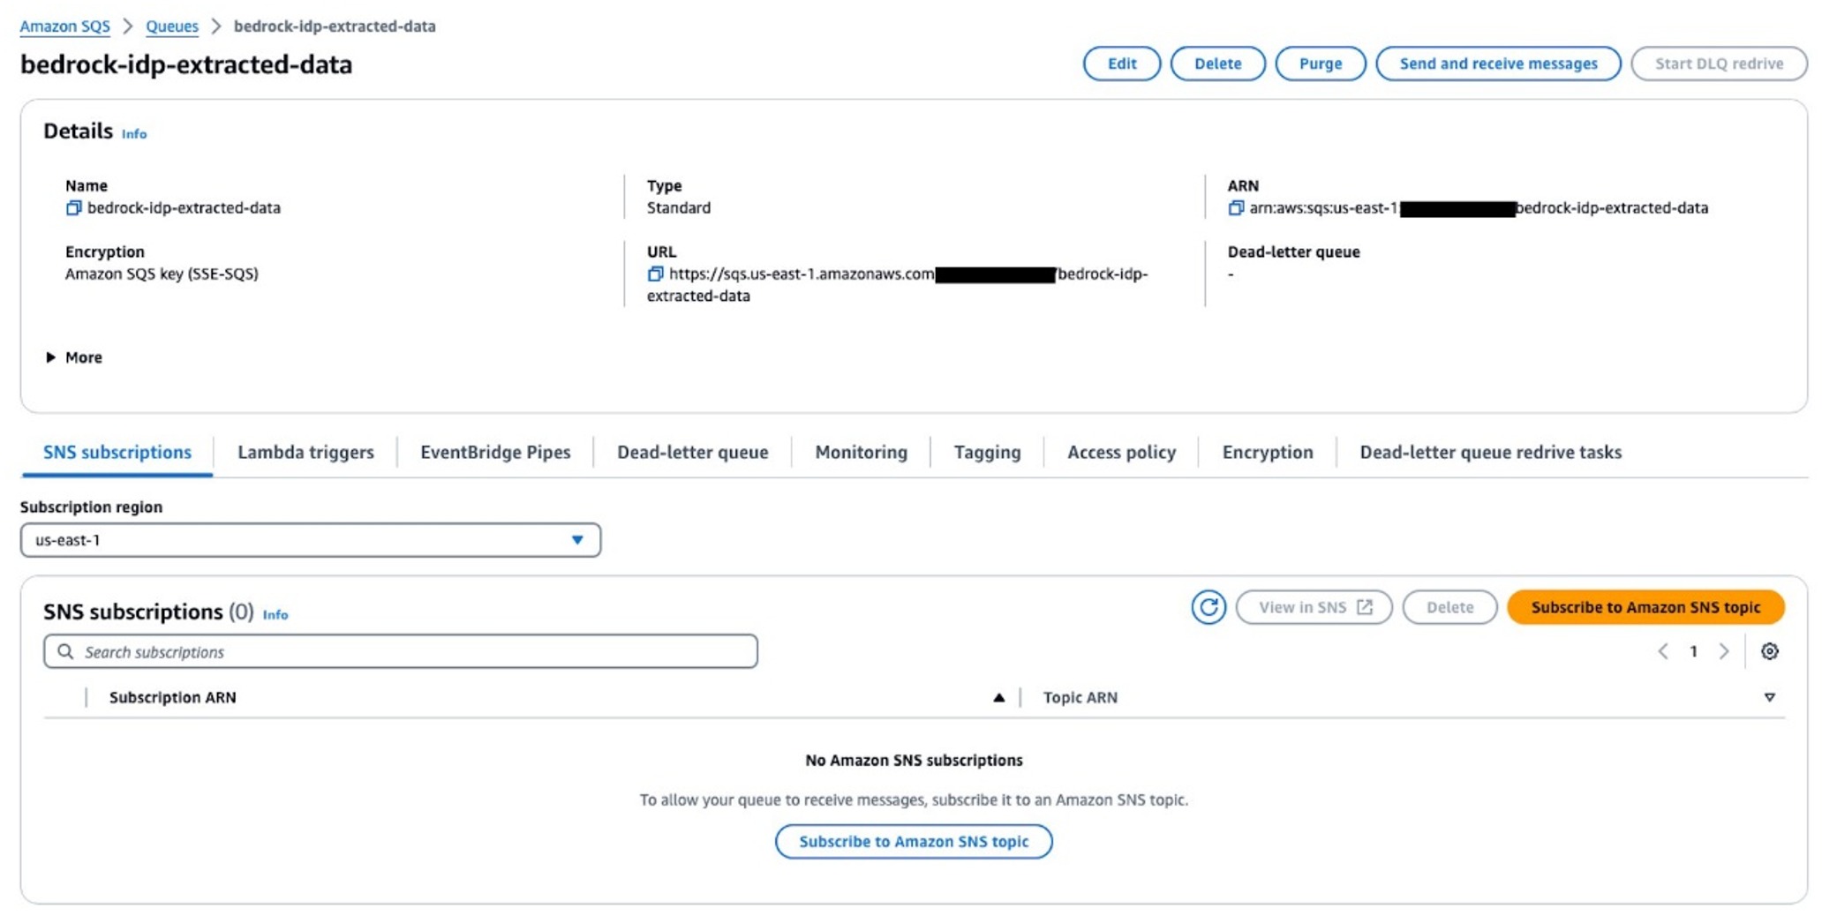1822x916 pixels.
Task: Click the Edit queue button
Action: 1122,64
